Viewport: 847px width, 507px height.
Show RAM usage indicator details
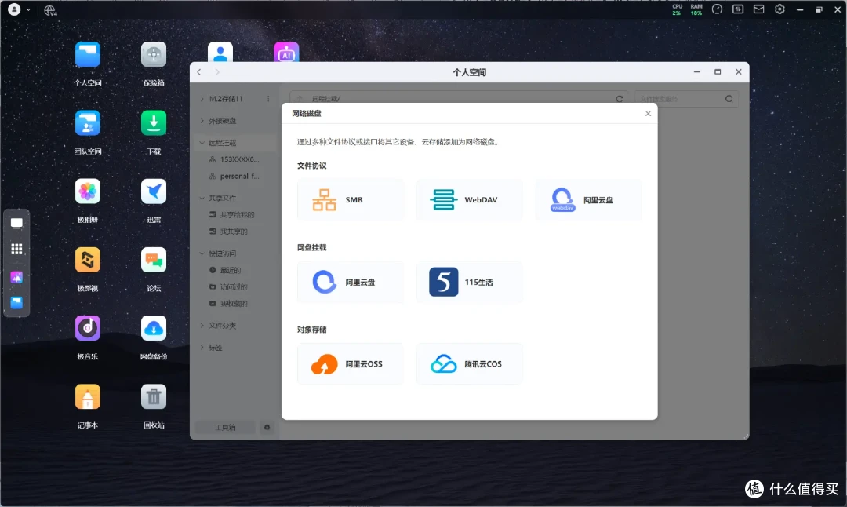[696, 9]
